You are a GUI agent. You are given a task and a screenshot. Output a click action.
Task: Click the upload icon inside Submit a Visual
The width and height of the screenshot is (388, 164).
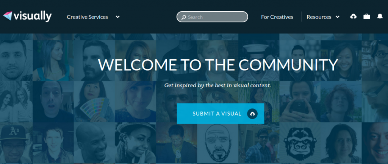point(252,114)
